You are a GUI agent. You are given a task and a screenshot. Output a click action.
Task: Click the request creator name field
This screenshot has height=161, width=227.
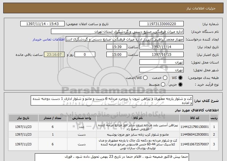pyautogui.click(x=125, y=39)
